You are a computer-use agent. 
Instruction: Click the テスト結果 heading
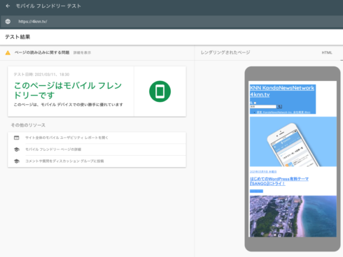tap(17, 37)
